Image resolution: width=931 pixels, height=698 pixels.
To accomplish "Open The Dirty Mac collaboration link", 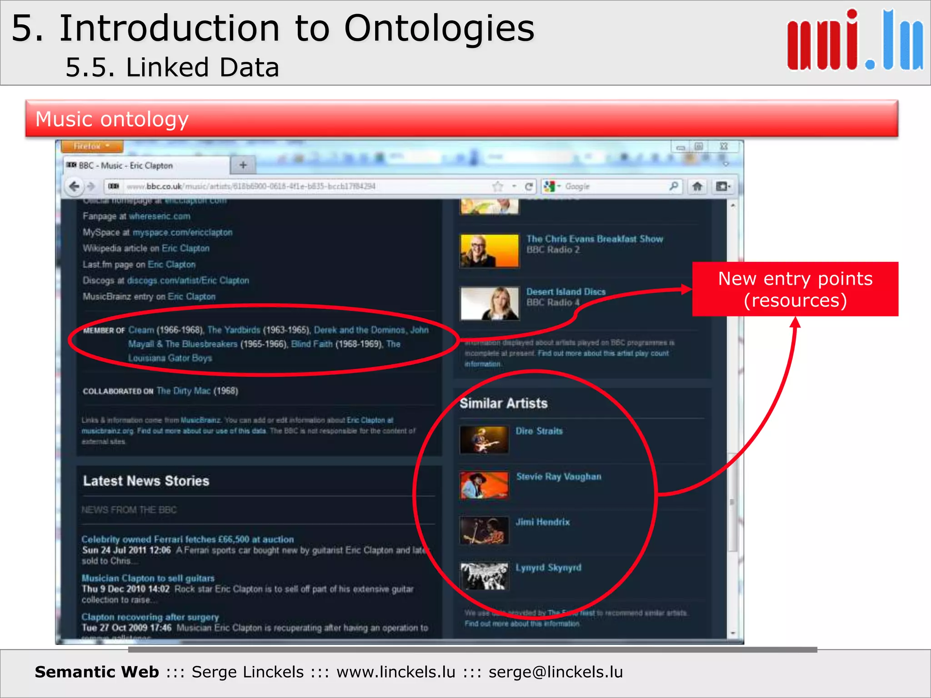I will [183, 391].
